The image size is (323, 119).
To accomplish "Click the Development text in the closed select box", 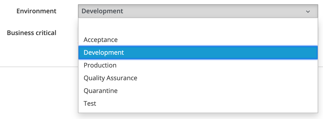I will [x=102, y=11].
